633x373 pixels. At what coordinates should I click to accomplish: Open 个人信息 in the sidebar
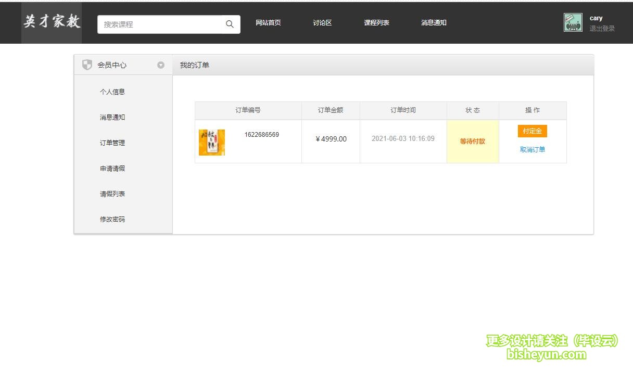click(x=112, y=92)
